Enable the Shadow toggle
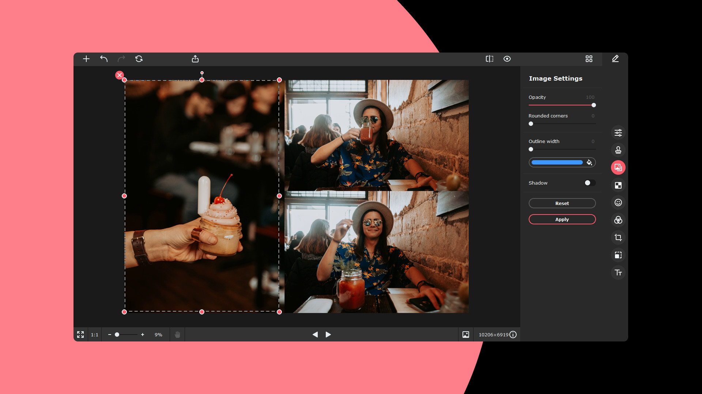This screenshot has width=702, height=394. tap(589, 183)
